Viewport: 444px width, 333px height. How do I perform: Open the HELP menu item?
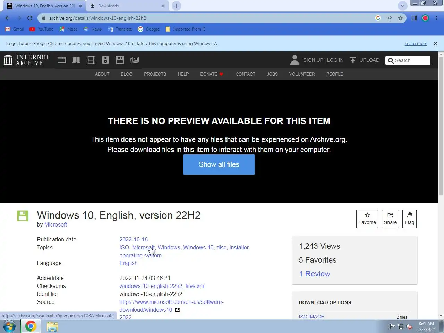click(183, 74)
